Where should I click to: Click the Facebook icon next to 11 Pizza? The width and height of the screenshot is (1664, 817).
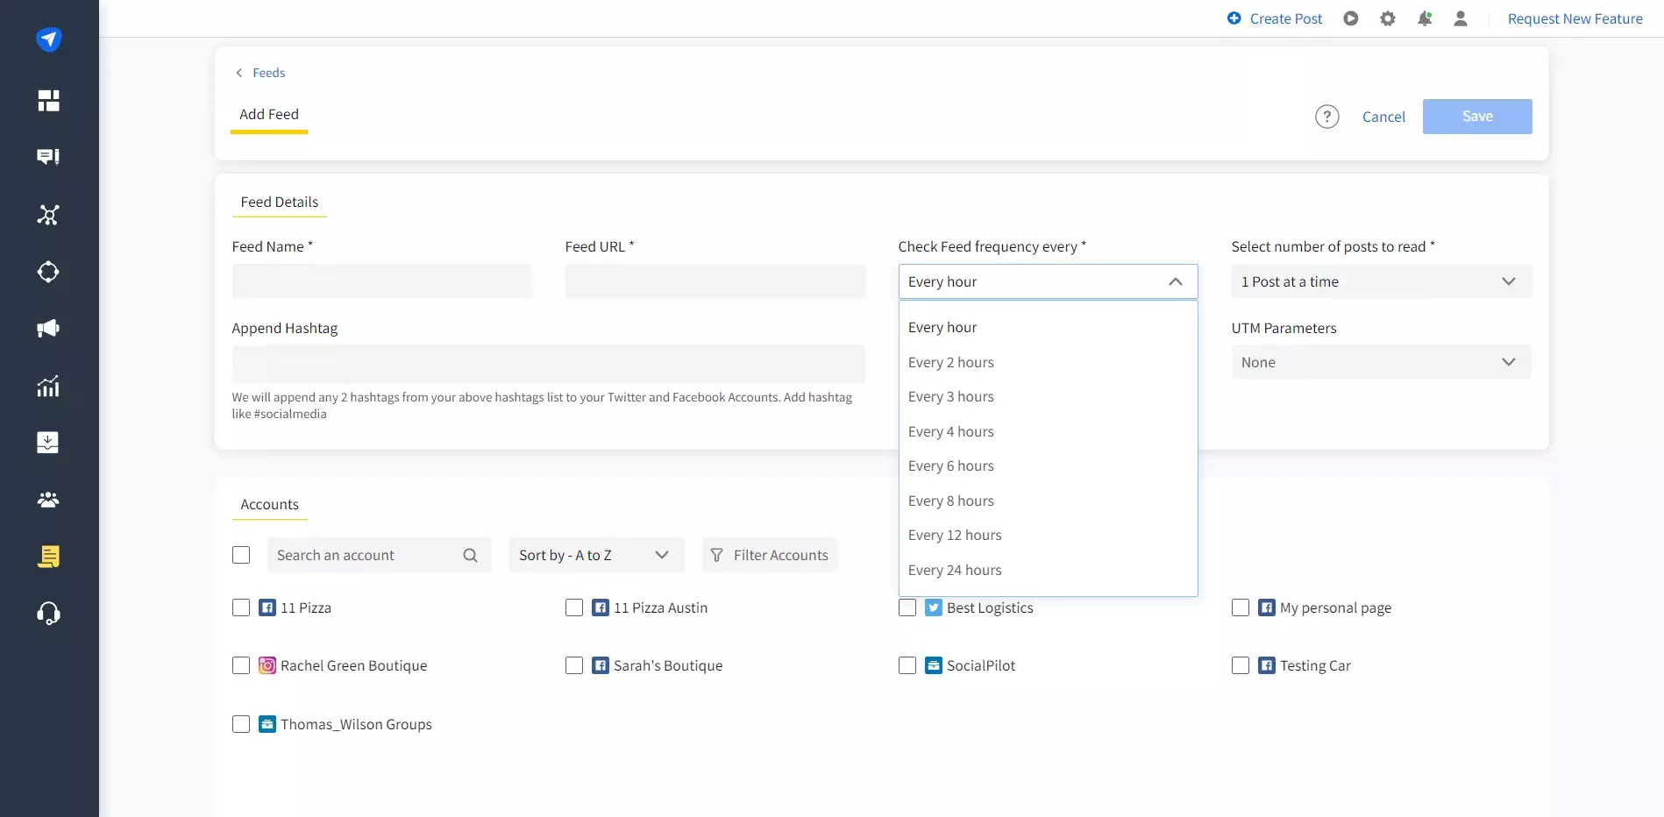click(x=267, y=607)
